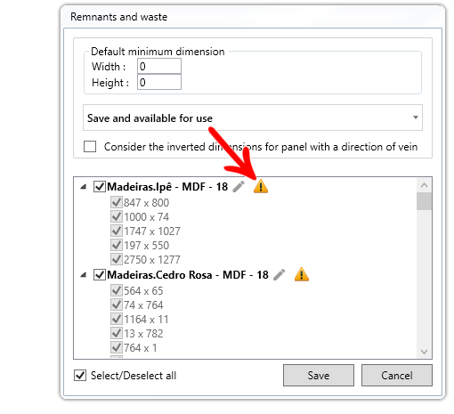The width and height of the screenshot is (454, 414).
Task: Collapse the Madeiras.Ipê tree node
Action: [x=84, y=187]
